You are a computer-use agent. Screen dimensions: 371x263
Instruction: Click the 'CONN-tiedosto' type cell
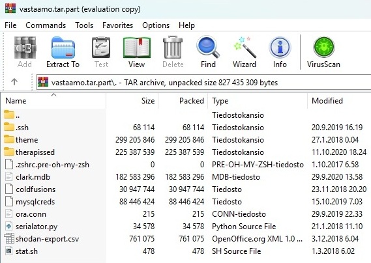pos(239,214)
